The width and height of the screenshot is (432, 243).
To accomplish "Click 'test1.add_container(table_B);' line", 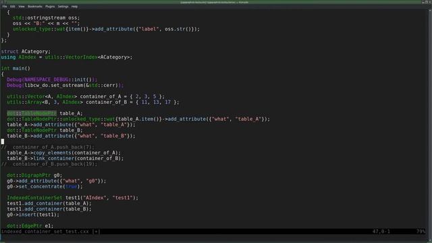I will (49, 209).
